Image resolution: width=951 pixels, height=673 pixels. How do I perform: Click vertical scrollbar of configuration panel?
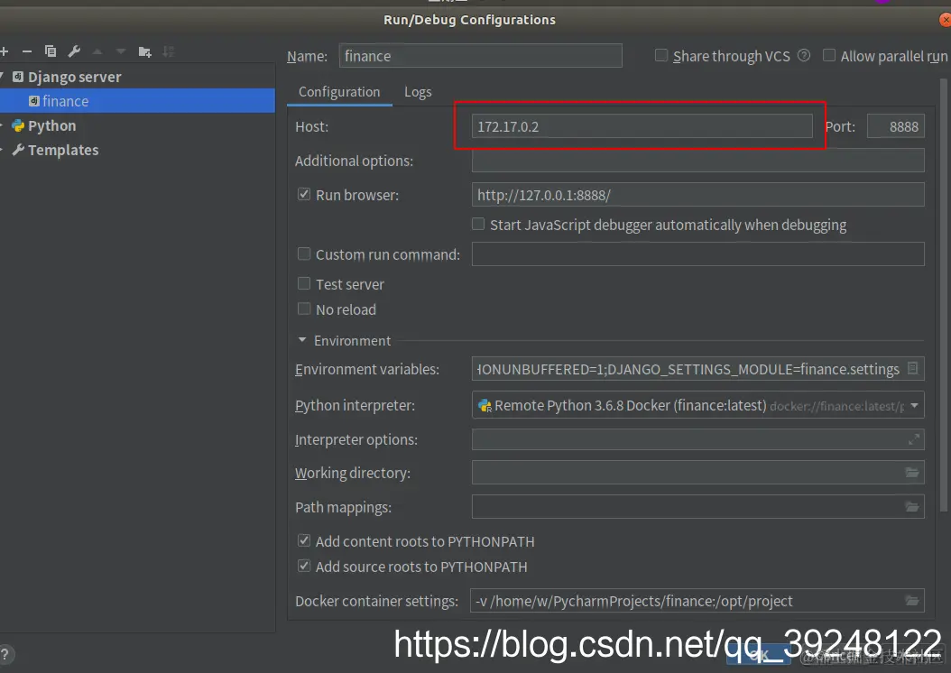(x=943, y=295)
